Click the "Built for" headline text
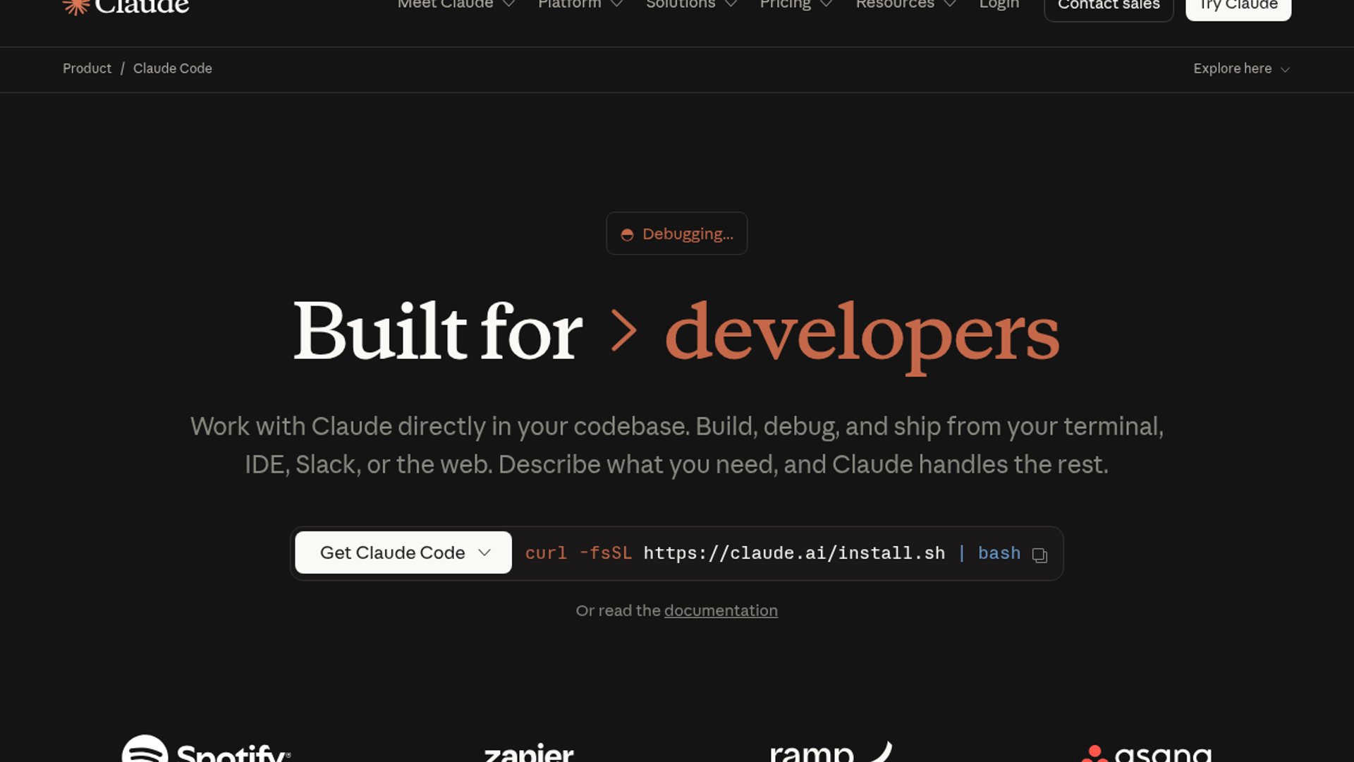The height and width of the screenshot is (762, 1354). tap(438, 330)
